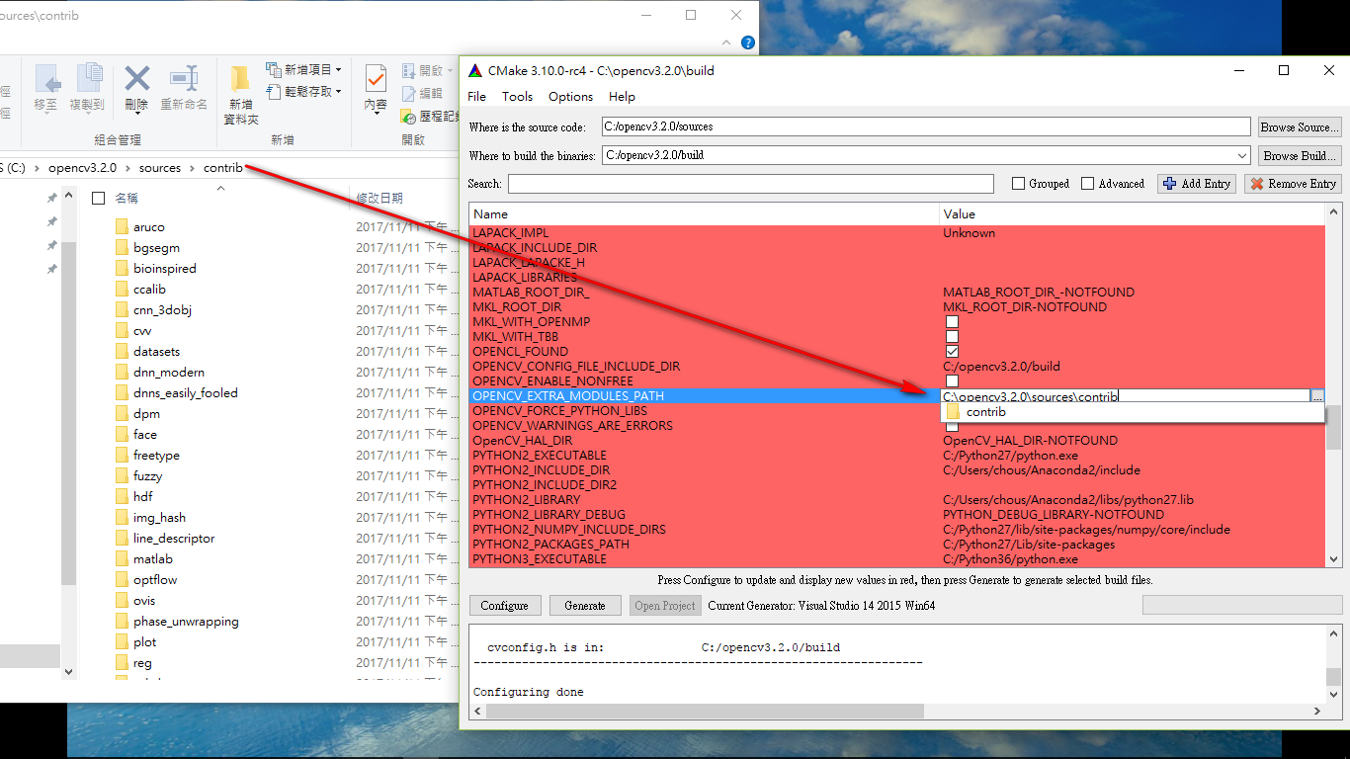
Task: Enable the Grouped checkbox in CMake
Action: click(x=1017, y=184)
